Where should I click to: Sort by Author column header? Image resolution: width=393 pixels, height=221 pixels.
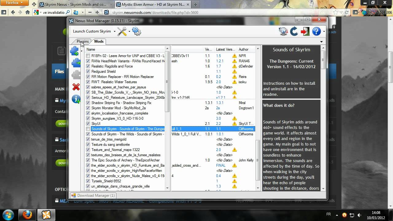246,49
